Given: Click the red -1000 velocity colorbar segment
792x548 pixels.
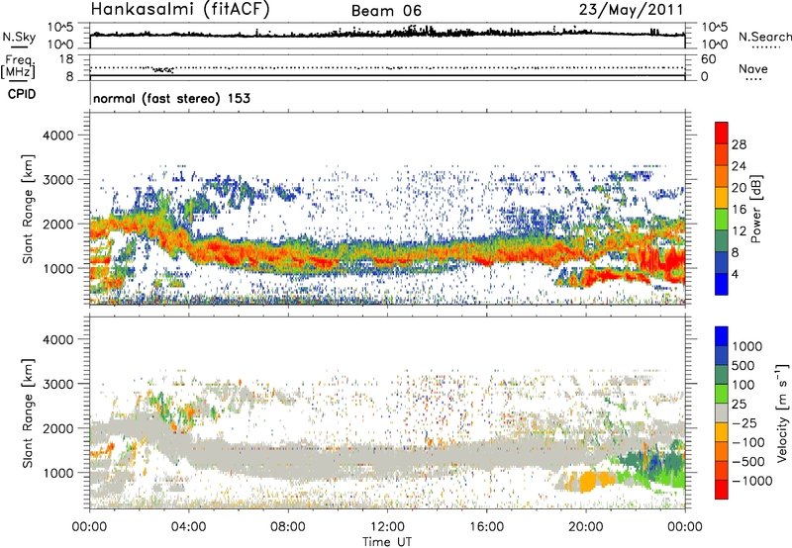Looking at the screenshot, I should tap(722, 490).
